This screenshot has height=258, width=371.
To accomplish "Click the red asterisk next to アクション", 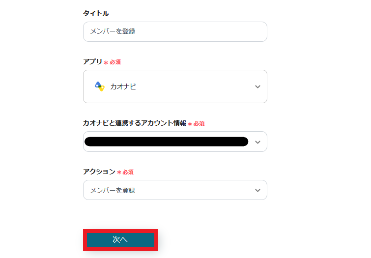I will pos(119,172).
